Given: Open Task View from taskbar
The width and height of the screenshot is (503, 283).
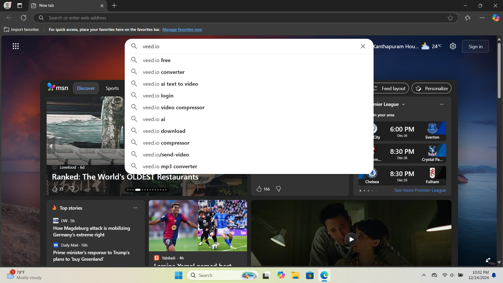Looking at the screenshot, I should tap(266, 275).
